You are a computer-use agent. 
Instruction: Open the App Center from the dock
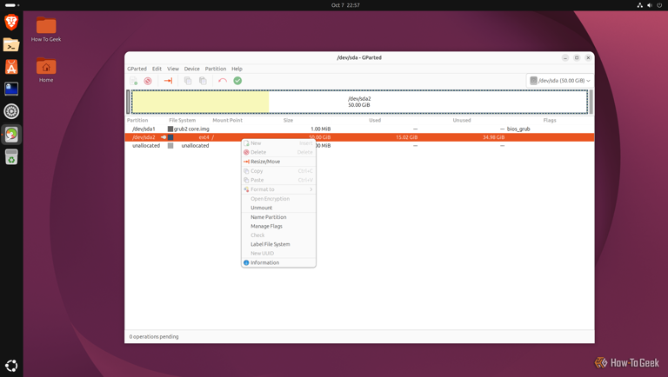pos(11,67)
